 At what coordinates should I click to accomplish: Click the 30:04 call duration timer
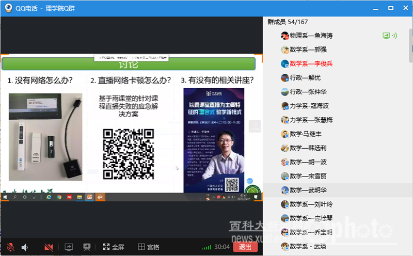pyautogui.click(x=222, y=247)
